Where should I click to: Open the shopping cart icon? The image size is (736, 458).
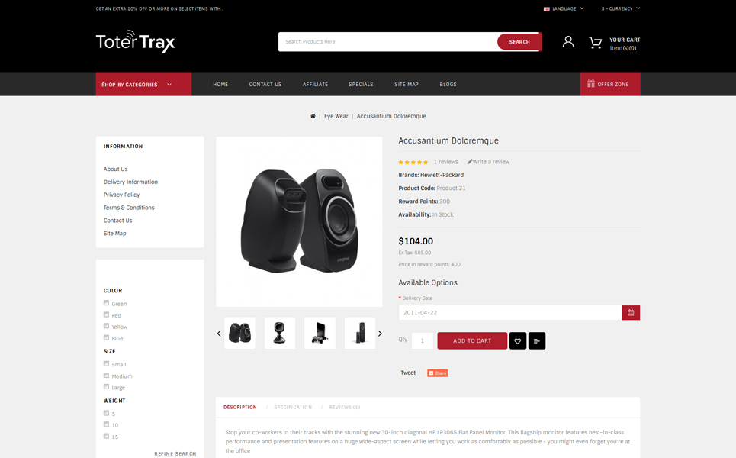tap(595, 43)
